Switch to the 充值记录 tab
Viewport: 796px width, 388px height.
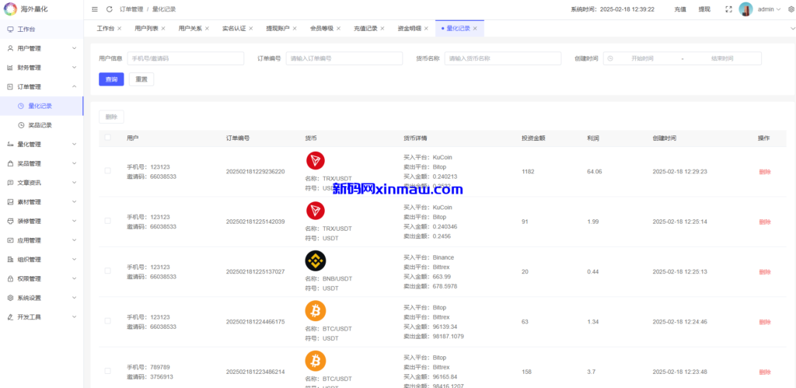(365, 29)
